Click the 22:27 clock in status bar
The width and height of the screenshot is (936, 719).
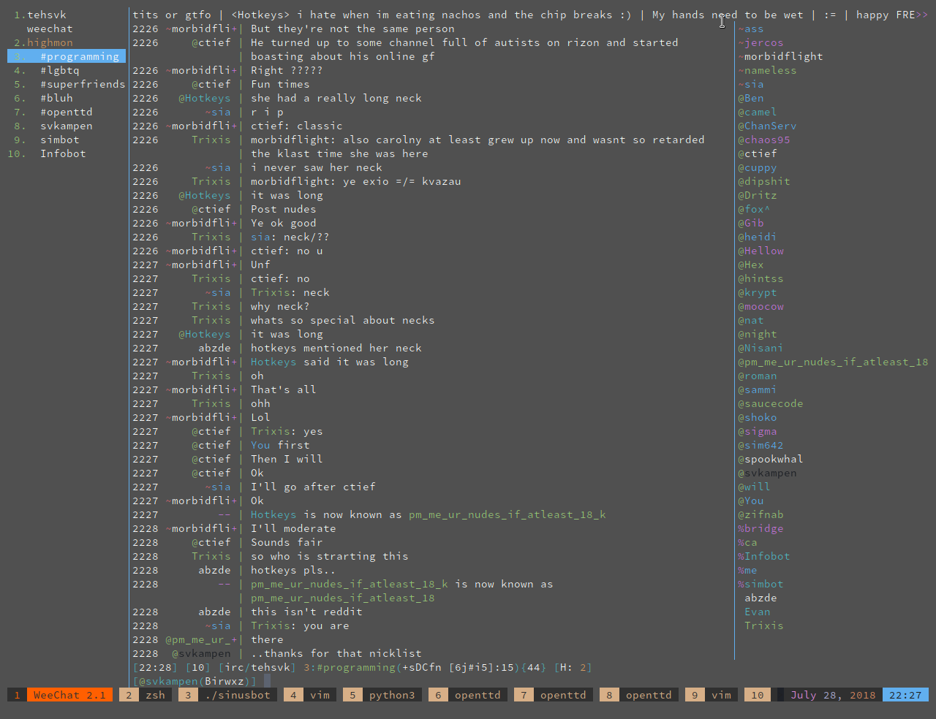pyautogui.click(x=905, y=695)
